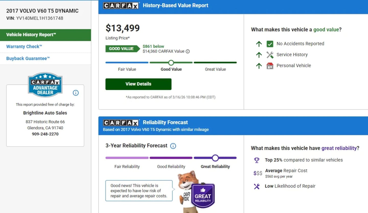Click the Top 25% trophy icon
368x213 pixels.
pyautogui.click(x=257, y=160)
